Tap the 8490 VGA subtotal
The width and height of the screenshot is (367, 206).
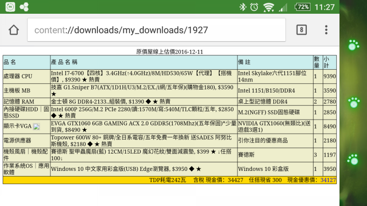pos(330,126)
